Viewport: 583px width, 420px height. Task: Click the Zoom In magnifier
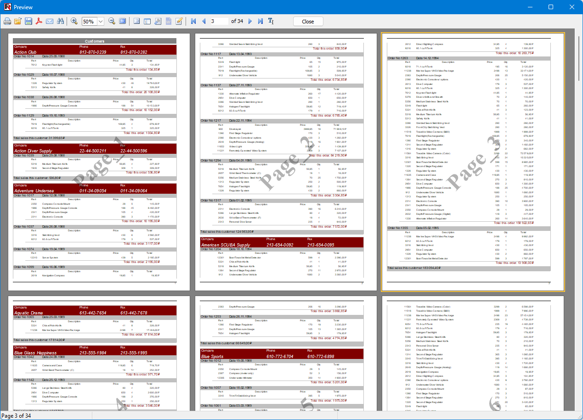[x=74, y=22]
